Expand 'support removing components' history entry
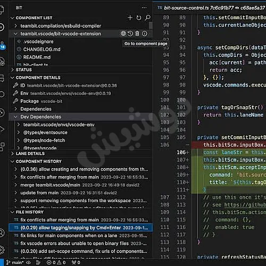 (x=15, y=201)
